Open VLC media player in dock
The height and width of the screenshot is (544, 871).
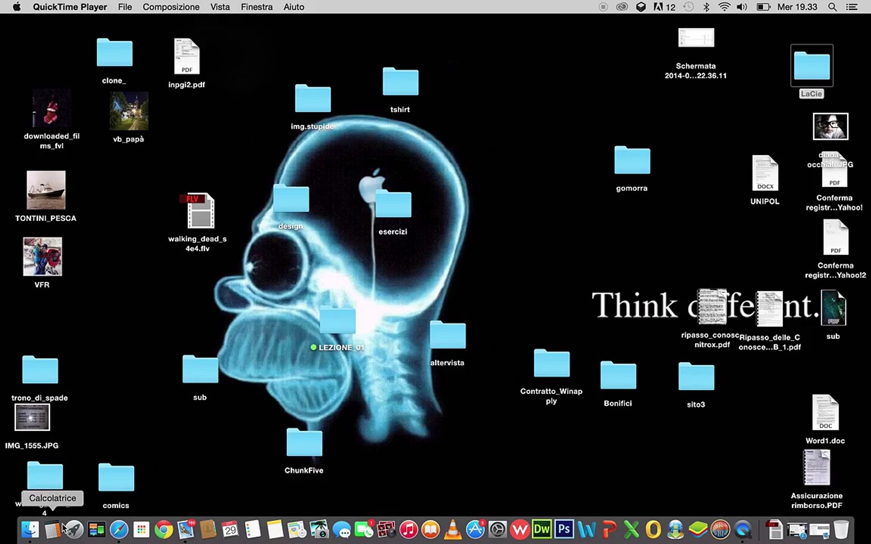(453, 529)
